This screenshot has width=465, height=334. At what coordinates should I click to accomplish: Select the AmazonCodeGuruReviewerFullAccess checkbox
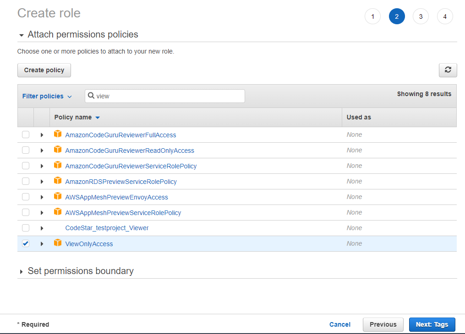tap(26, 134)
